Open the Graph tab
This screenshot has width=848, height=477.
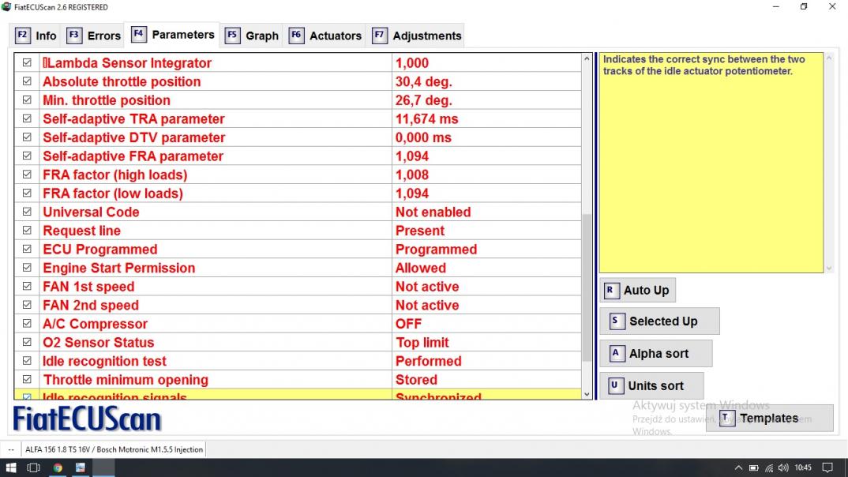(x=252, y=36)
